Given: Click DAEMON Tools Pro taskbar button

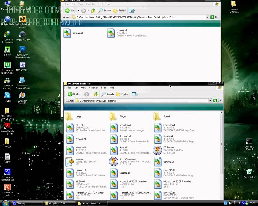Looking at the screenshot, I should [x=92, y=203].
